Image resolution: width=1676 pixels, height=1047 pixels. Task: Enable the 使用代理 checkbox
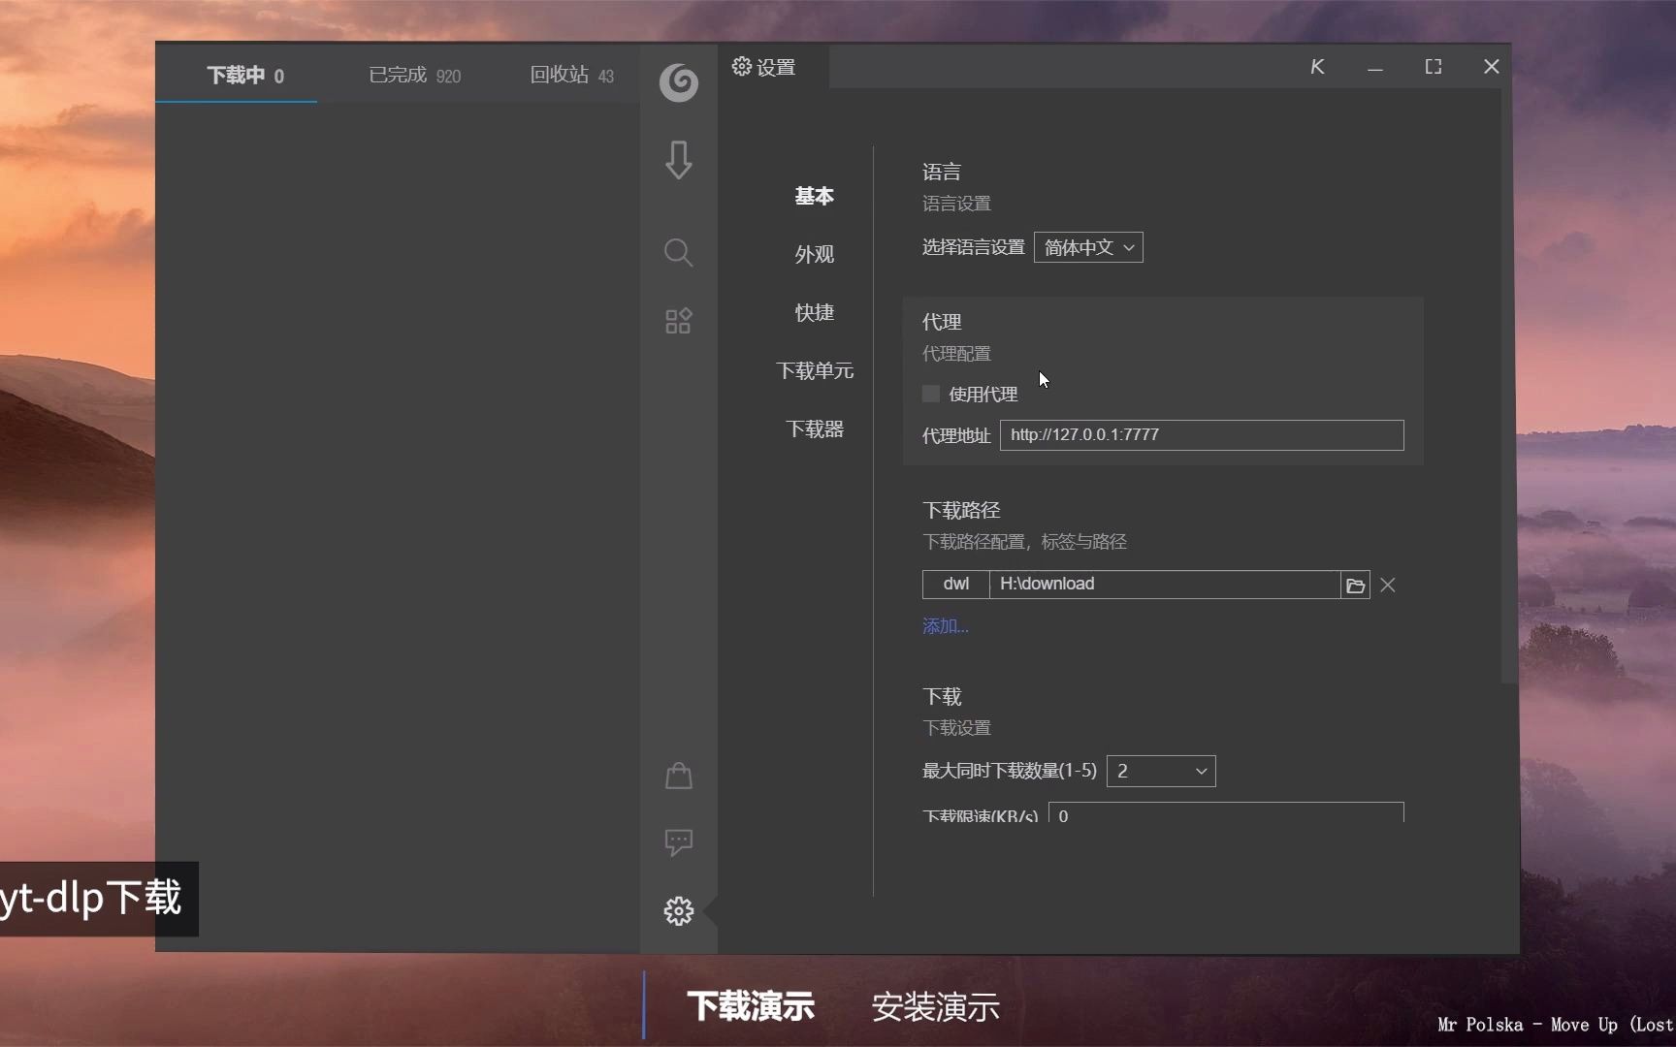tap(931, 394)
